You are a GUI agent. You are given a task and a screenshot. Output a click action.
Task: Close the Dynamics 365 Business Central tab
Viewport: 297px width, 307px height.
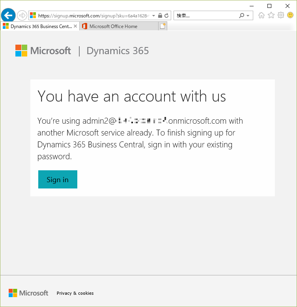coord(75,26)
